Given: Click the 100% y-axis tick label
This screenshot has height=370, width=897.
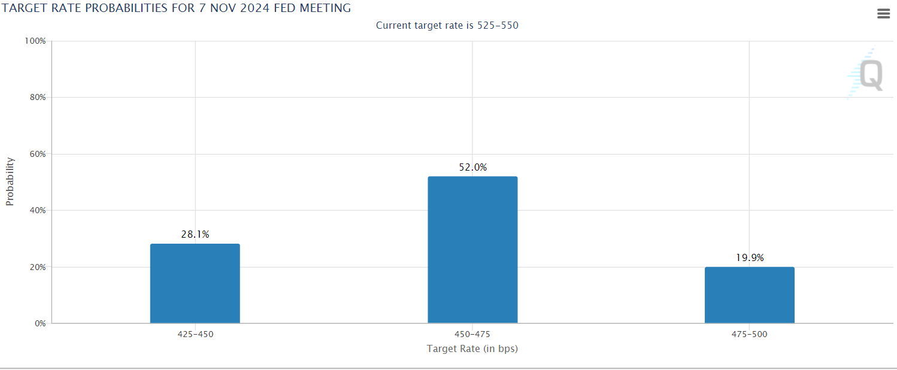Looking at the screenshot, I should 35,41.
